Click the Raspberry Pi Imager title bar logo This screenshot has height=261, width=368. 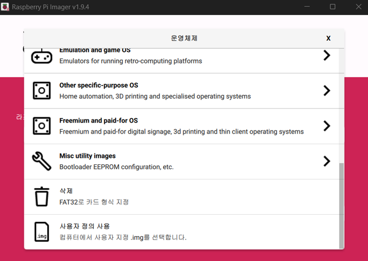5,7
